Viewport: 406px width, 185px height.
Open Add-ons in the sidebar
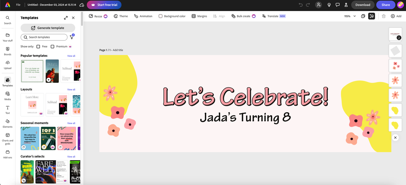point(8,154)
